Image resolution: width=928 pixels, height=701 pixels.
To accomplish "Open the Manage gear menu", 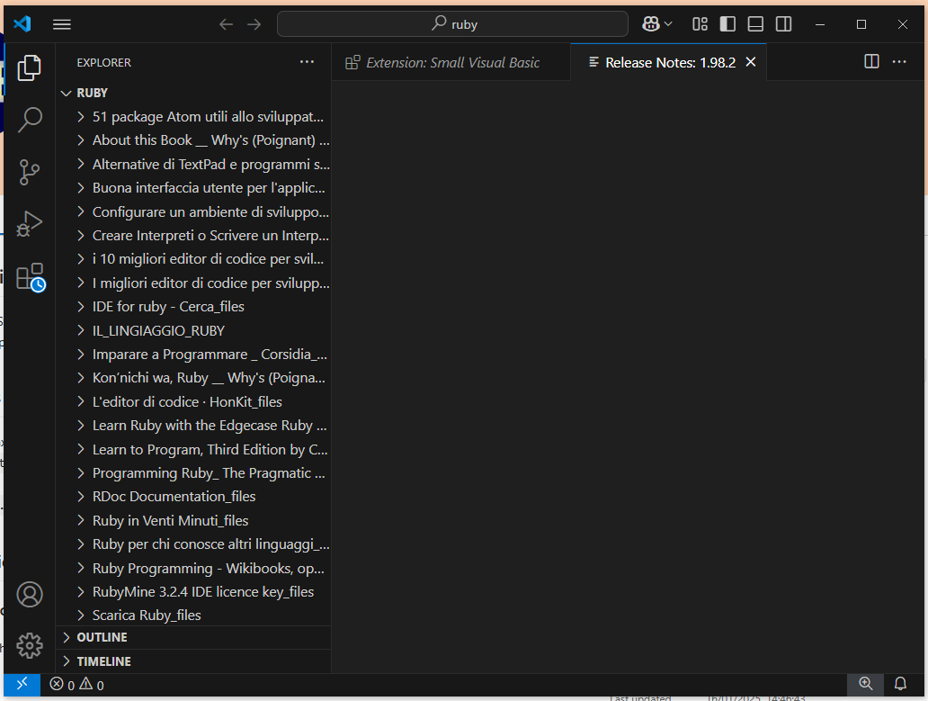I will [30, 645].
